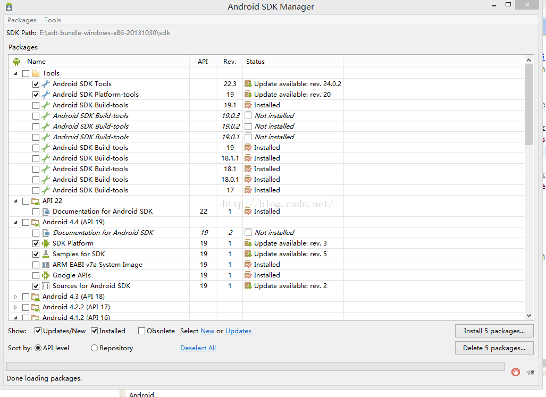Image resolution: width=546 pixels, height=397 pixels.
Task: Click the Build-tools 19.1 wrench icon
Action: 46,105
